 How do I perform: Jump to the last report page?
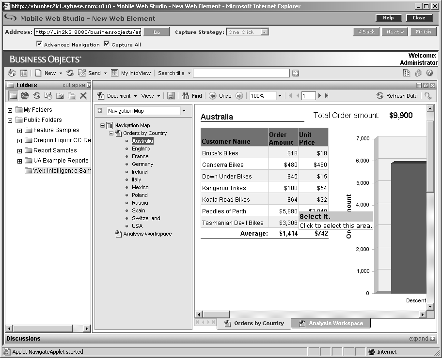pyautogui.click(x=327, y=96)
